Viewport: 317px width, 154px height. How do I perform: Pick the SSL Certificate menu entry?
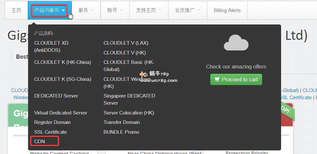(x=51, y=132)
